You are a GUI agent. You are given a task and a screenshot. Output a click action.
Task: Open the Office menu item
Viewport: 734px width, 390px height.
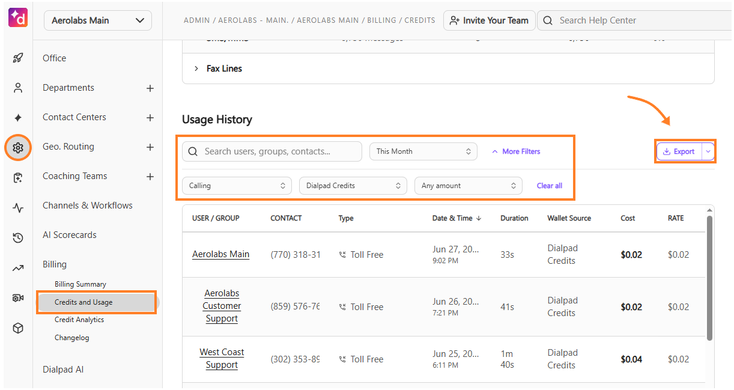coord(55,58)
